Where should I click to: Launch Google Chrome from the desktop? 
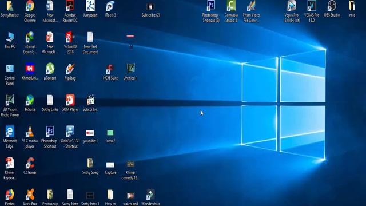(30, 6)
